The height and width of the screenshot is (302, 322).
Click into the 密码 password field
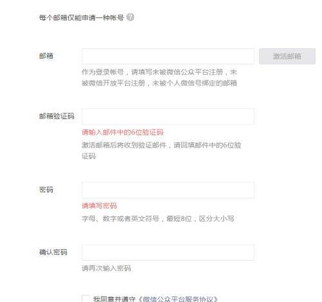click(x=168, y=190)
